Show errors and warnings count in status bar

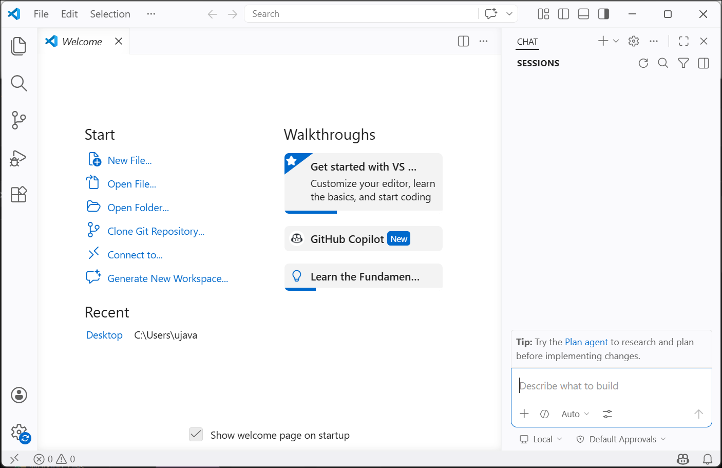click(54, 459)
